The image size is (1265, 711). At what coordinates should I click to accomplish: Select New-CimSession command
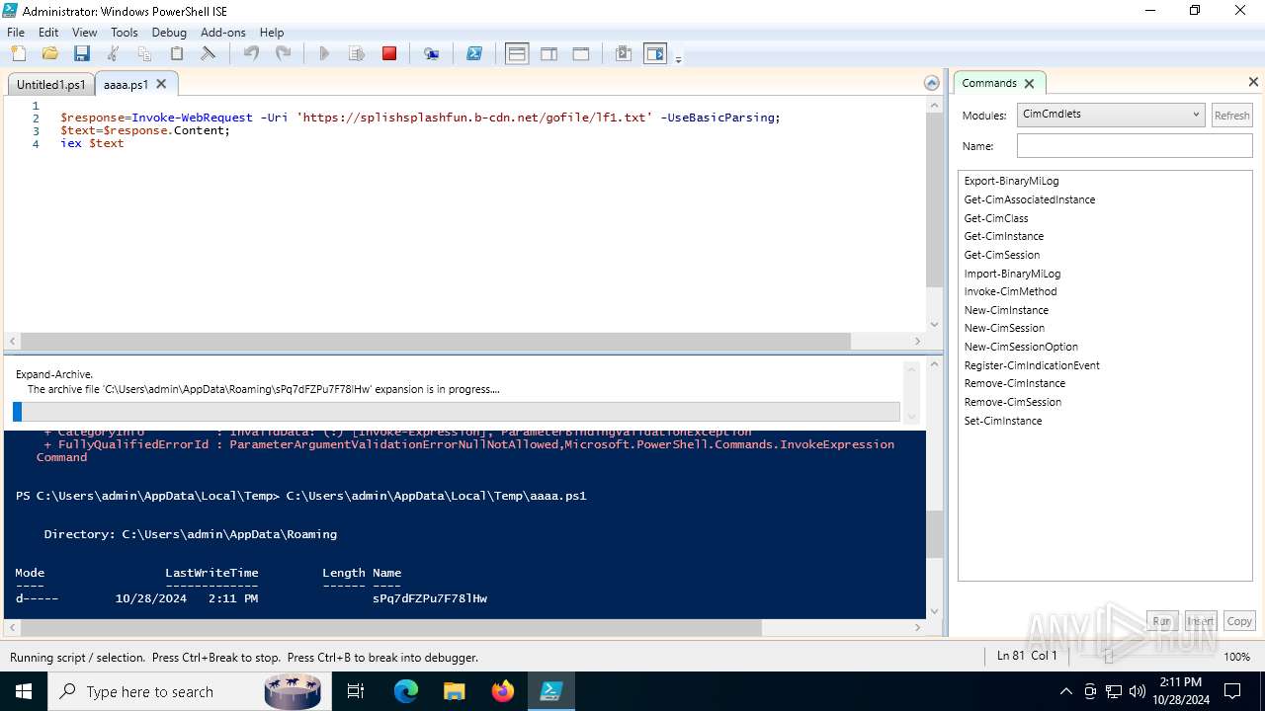pyautogui.click(x=1004, y=328)
